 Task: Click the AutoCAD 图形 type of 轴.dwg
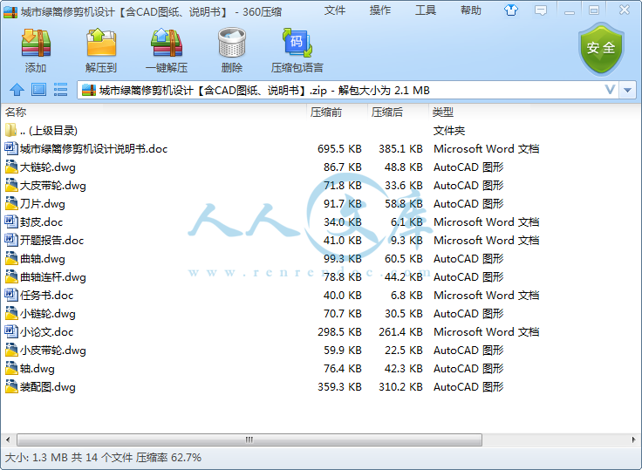[468, 369]
